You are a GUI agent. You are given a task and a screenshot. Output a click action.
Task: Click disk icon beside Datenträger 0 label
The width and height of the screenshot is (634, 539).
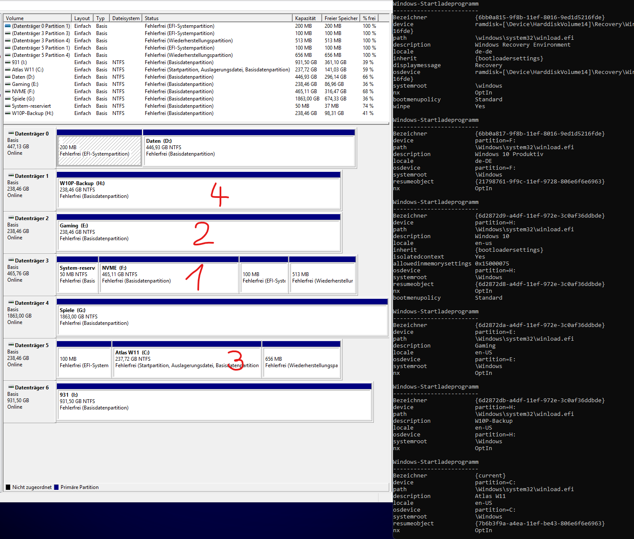point(11,133)
